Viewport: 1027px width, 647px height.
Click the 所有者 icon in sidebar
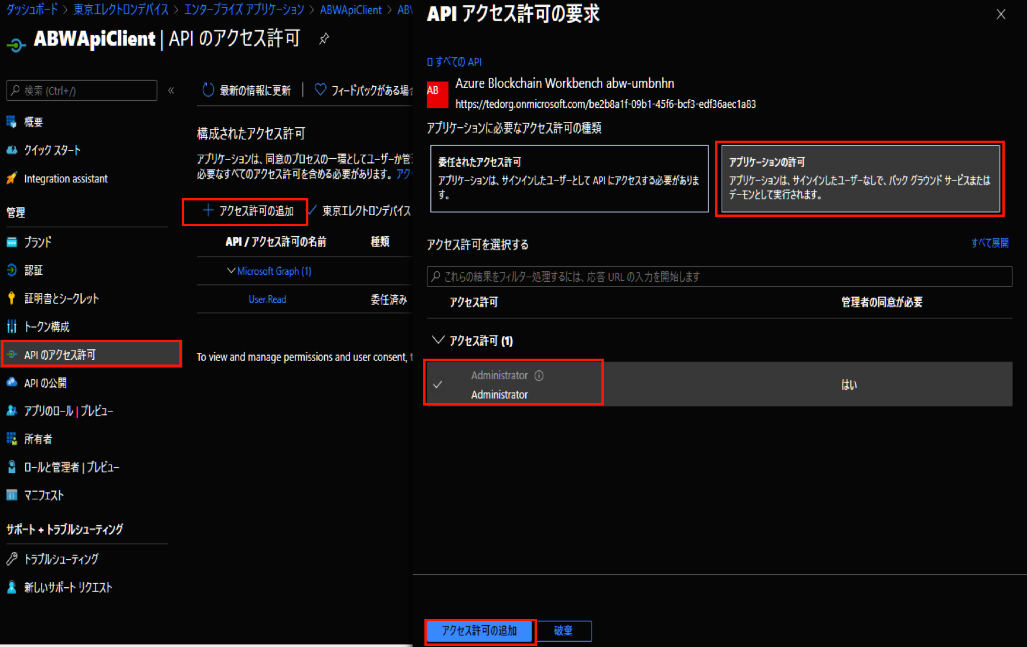tap(12, 439)
